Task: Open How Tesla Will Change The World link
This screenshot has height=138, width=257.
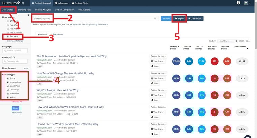Action: pyautogui.click(x=65, y=73)
